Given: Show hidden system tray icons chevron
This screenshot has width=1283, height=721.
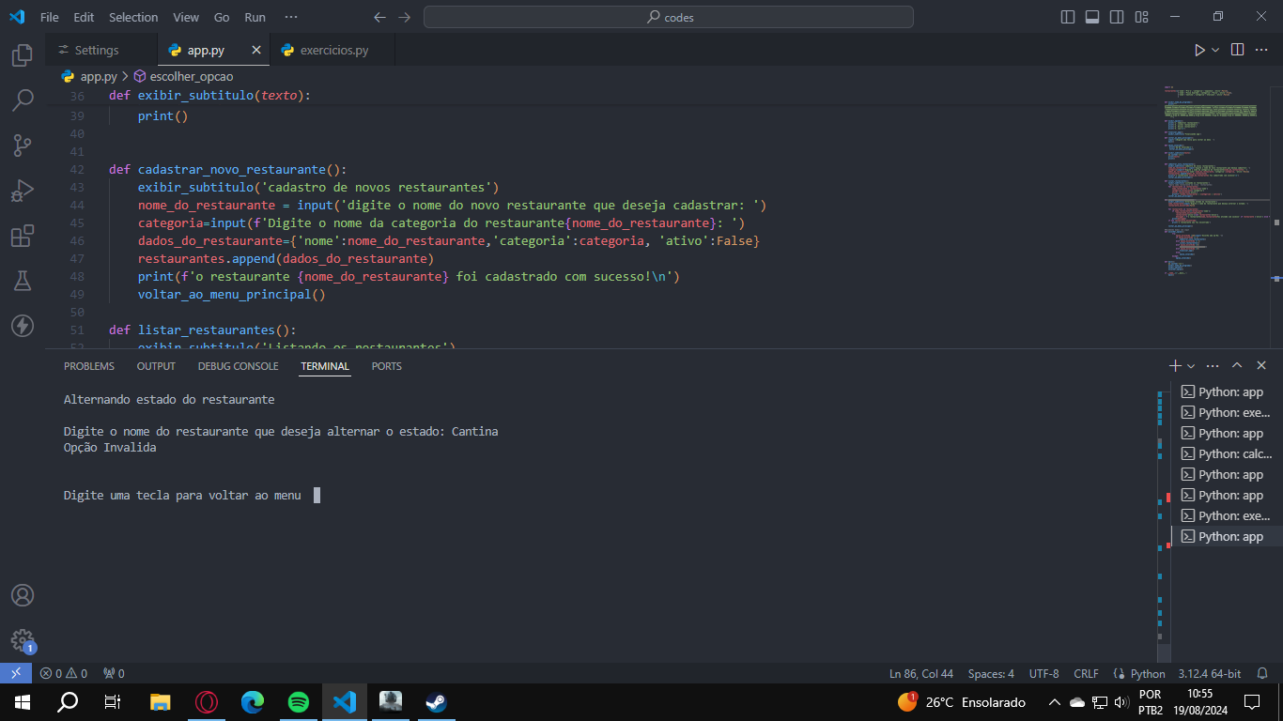Looking at the screenshot, I should pos(1054,702).
